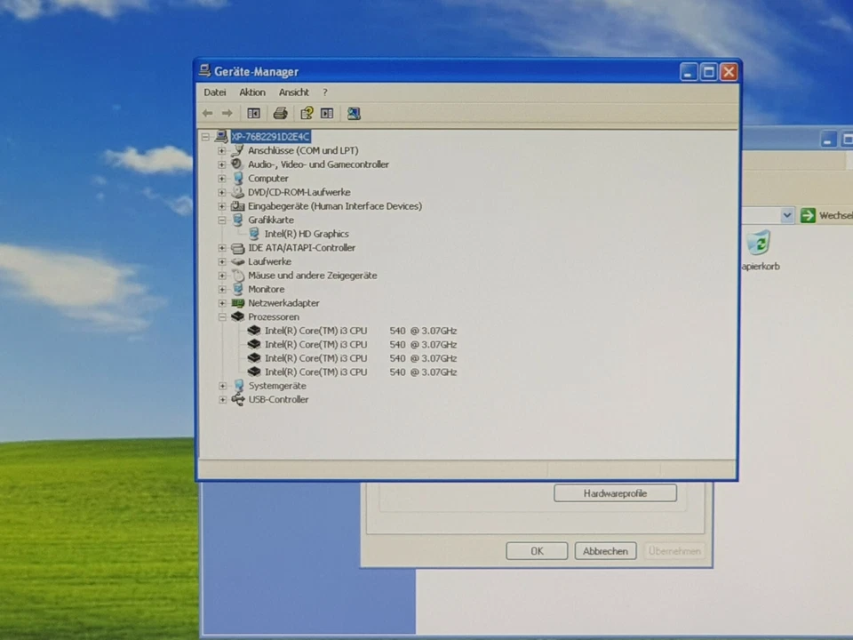Click the Print toolbar icon

(280, 113)
